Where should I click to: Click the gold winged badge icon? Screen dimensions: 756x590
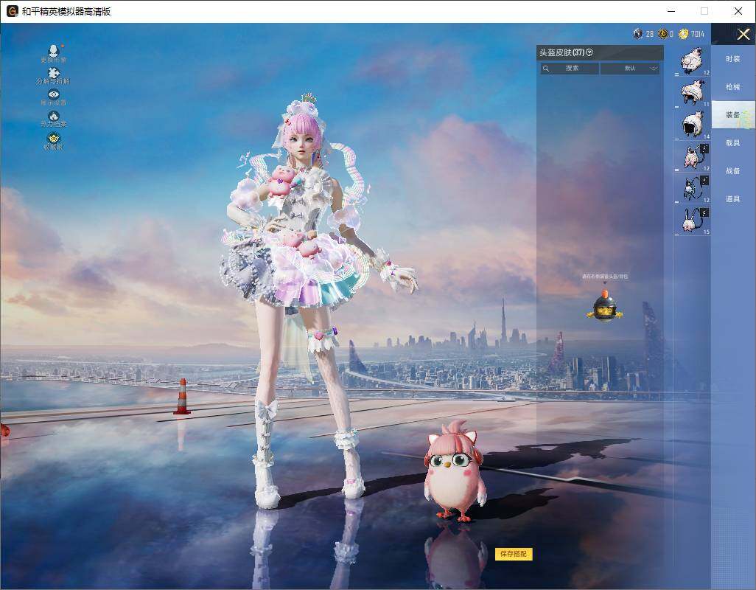54,138
